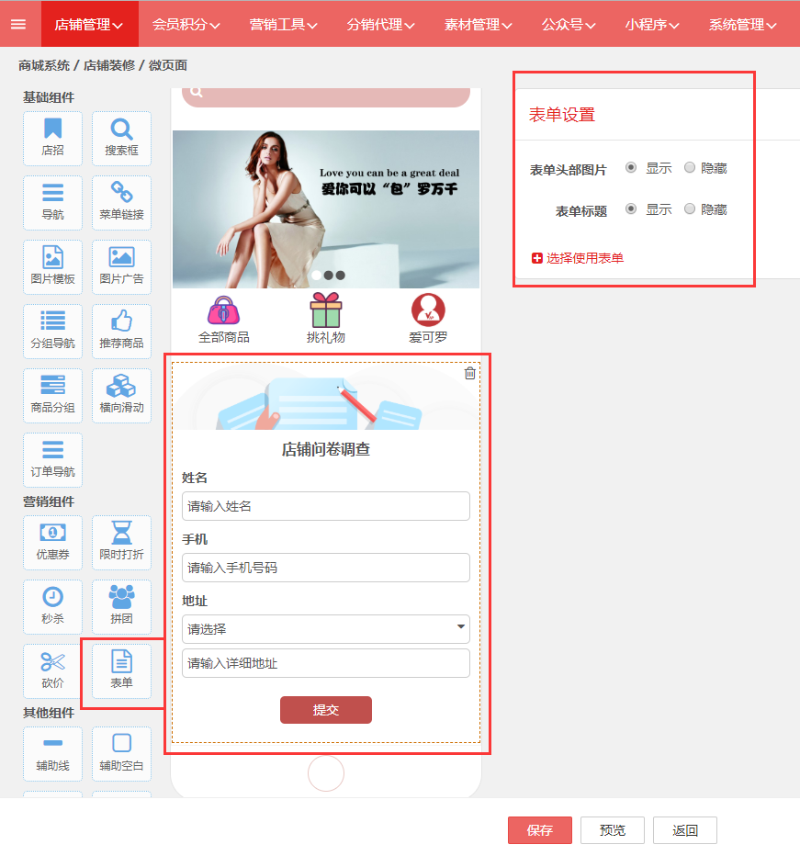The width and height of the screenshot is (800, 856).
Task: Open the 素材管理 menu
Action: click(x=479, y=25)
